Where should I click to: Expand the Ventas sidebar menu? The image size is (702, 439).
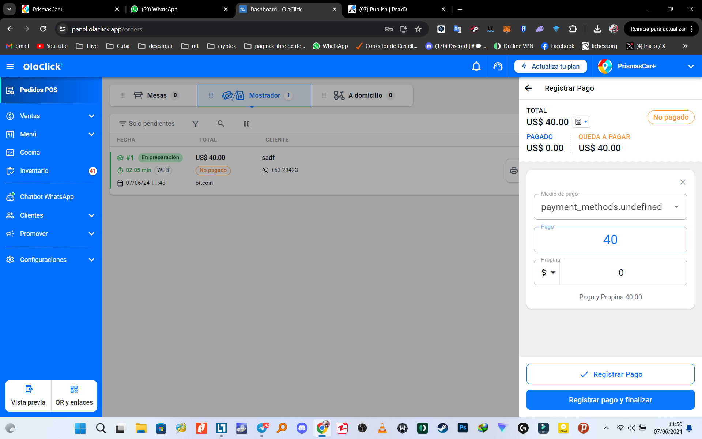tap(51, 116)
